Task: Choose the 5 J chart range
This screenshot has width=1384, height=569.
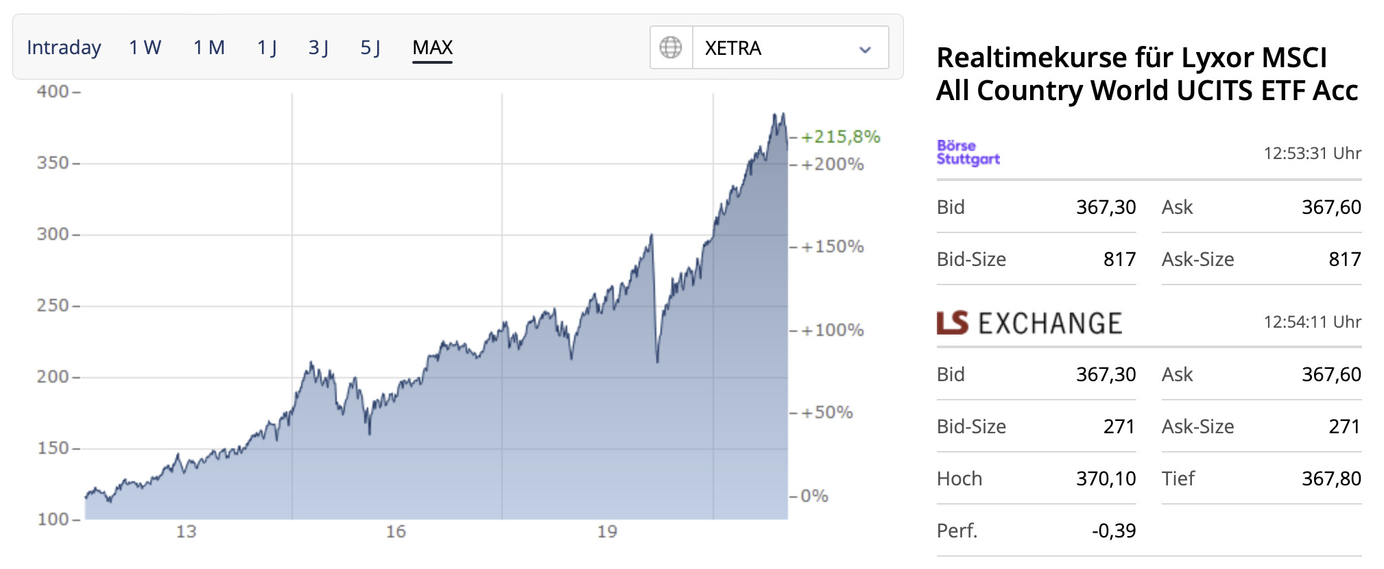Action: [x=370, y=47]
